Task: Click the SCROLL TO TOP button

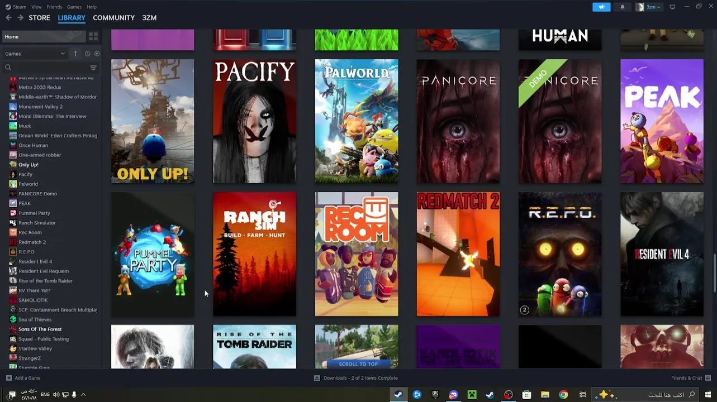Action: click(358, 364)
